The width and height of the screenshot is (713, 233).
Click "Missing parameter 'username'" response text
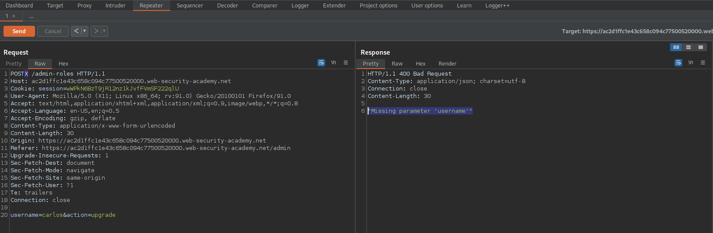click(x=420, y=111)
